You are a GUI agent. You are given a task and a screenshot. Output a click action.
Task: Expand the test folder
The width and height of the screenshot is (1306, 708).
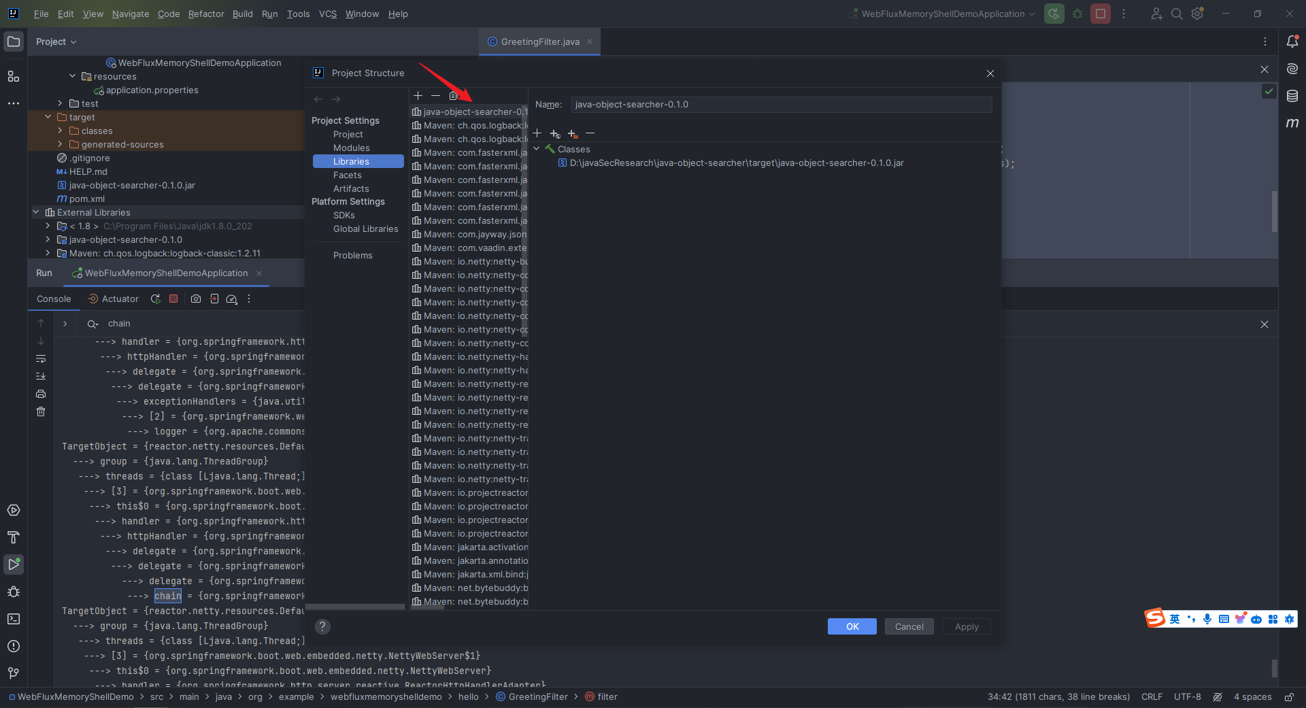[61, 103]
